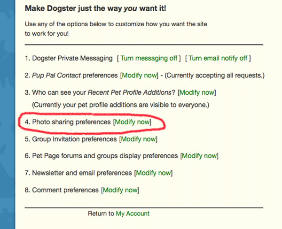Image resolution: width=282 pixels, height=229 pixels.
Task: Click the Newsletter and email preferences label
Action: [82, 173]
